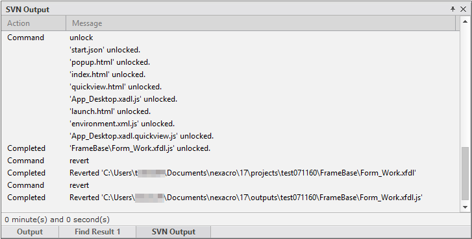
Task: Select the 'index.html' unlocked line
Action: 230,74
